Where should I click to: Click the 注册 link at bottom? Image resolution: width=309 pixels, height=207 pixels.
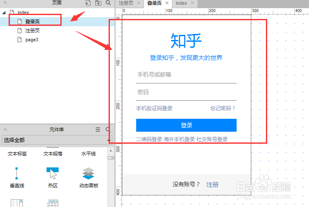(x=212, y=185)
